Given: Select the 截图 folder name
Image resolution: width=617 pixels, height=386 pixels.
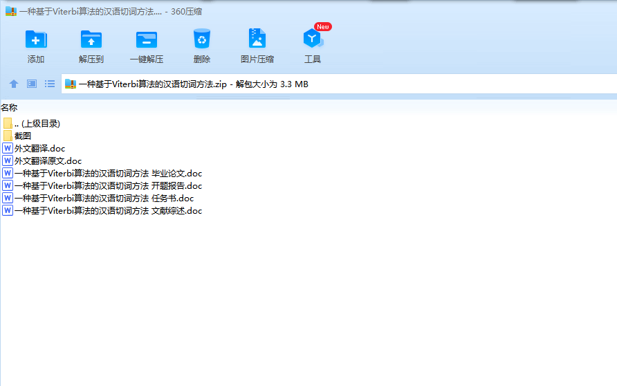Looking at the screenshot, I should tap(22, 136).
